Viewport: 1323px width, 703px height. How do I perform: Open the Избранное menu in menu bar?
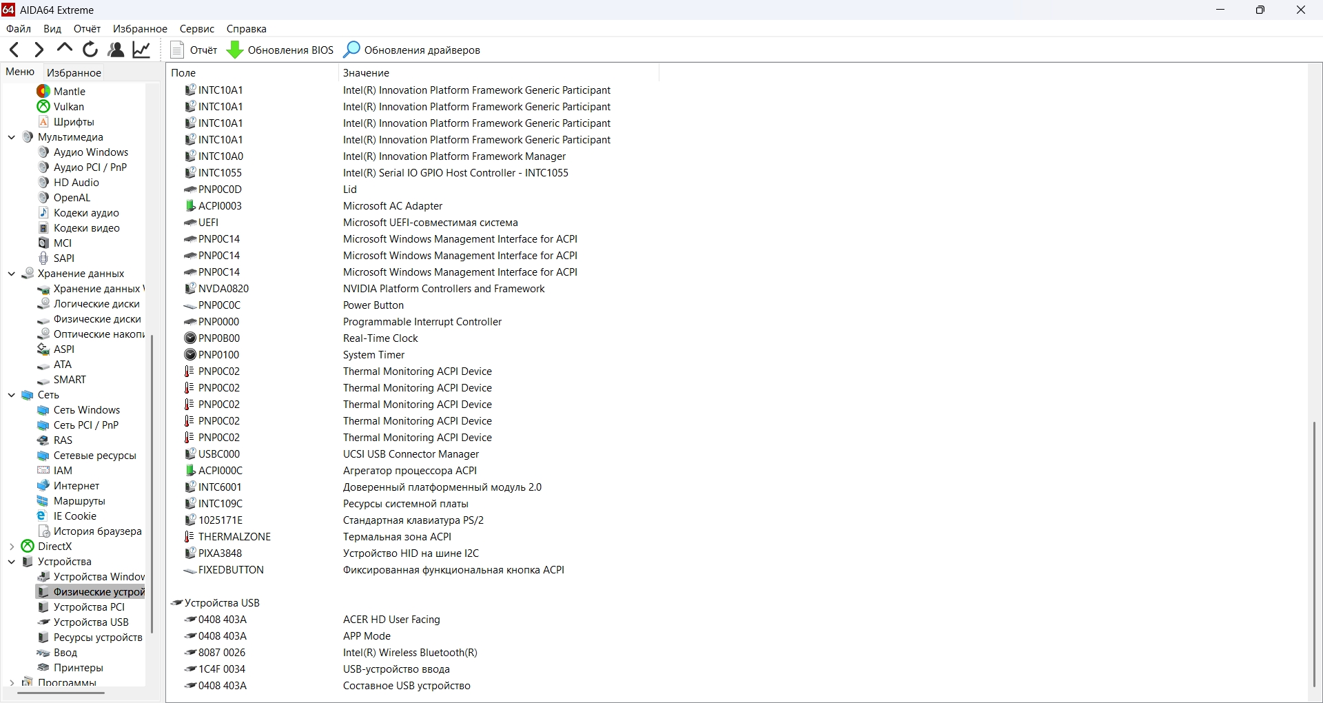coord(140,29)
